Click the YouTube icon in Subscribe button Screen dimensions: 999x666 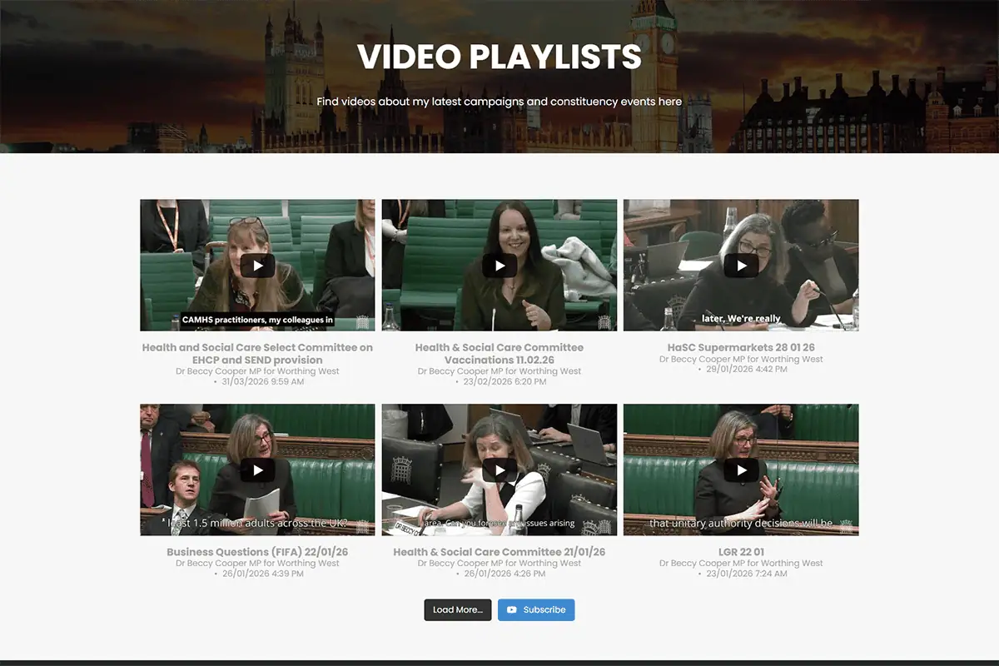click(x=512, y=610)
